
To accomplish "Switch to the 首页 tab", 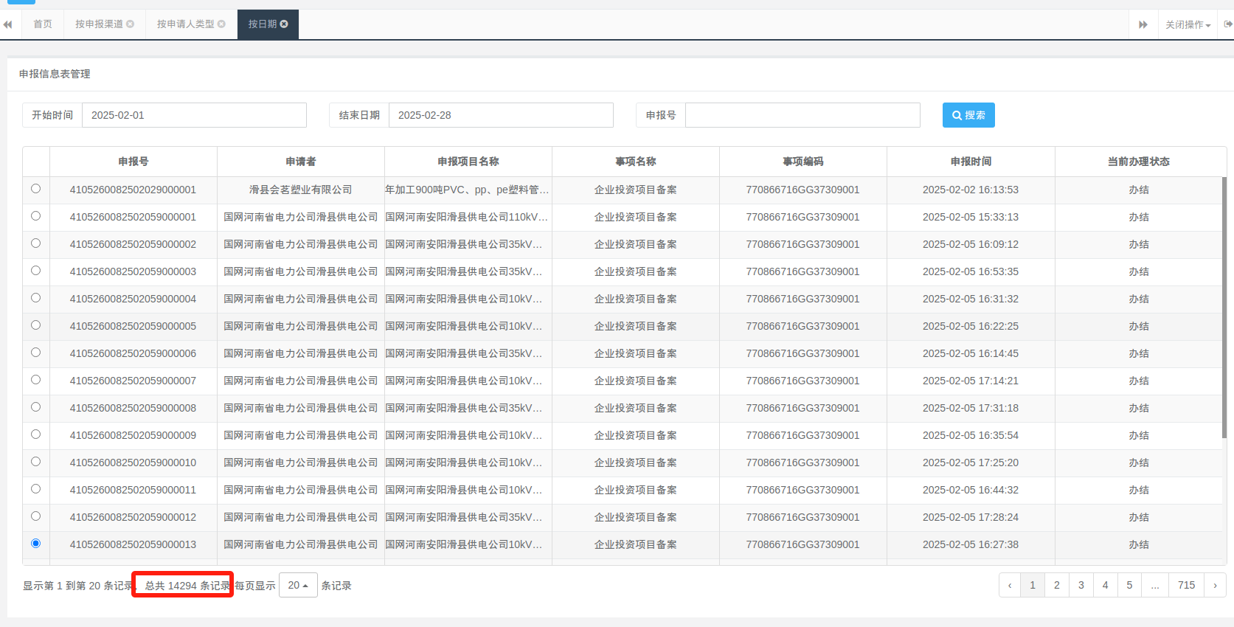I will coord(43,24).
